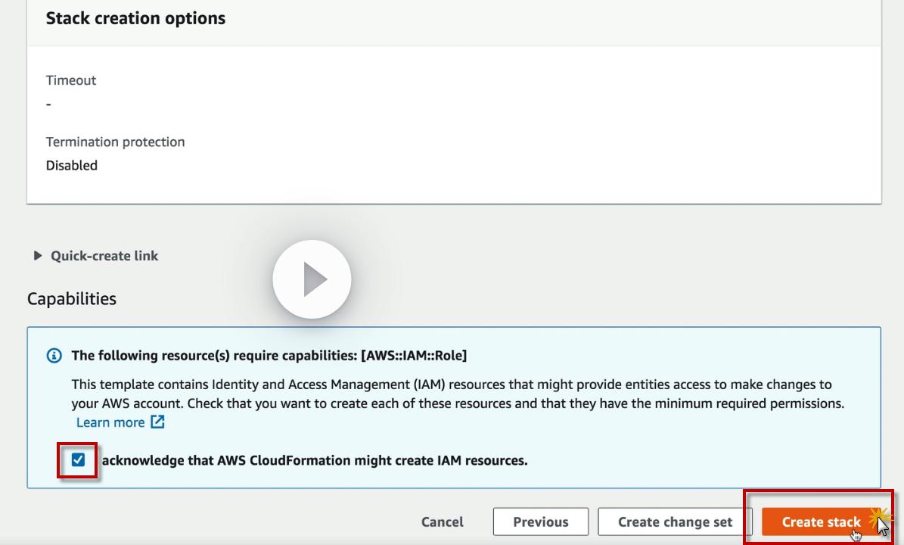
Task: Go back with the Previous button
Action: pos(540,522)
